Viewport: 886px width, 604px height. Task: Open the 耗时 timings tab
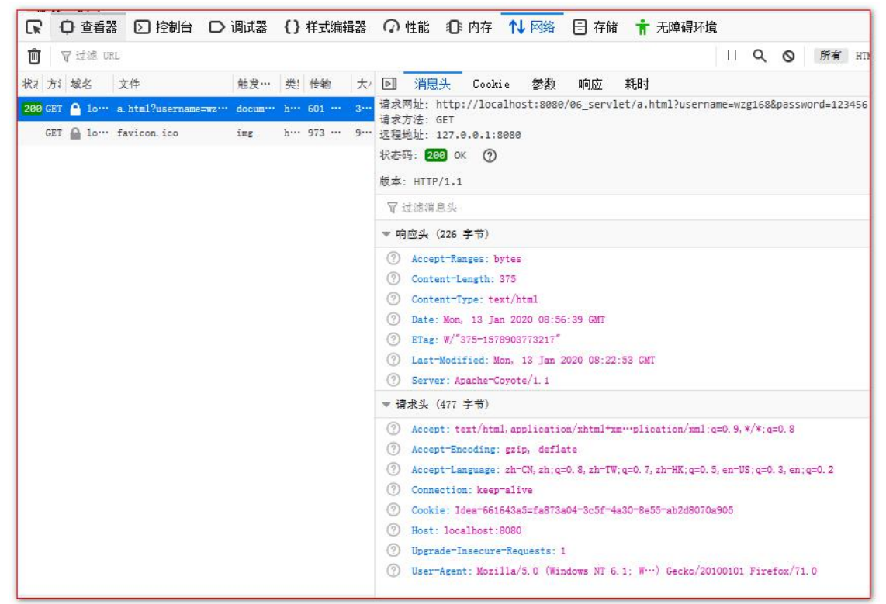pyautogui.click(x=636, y=84)
